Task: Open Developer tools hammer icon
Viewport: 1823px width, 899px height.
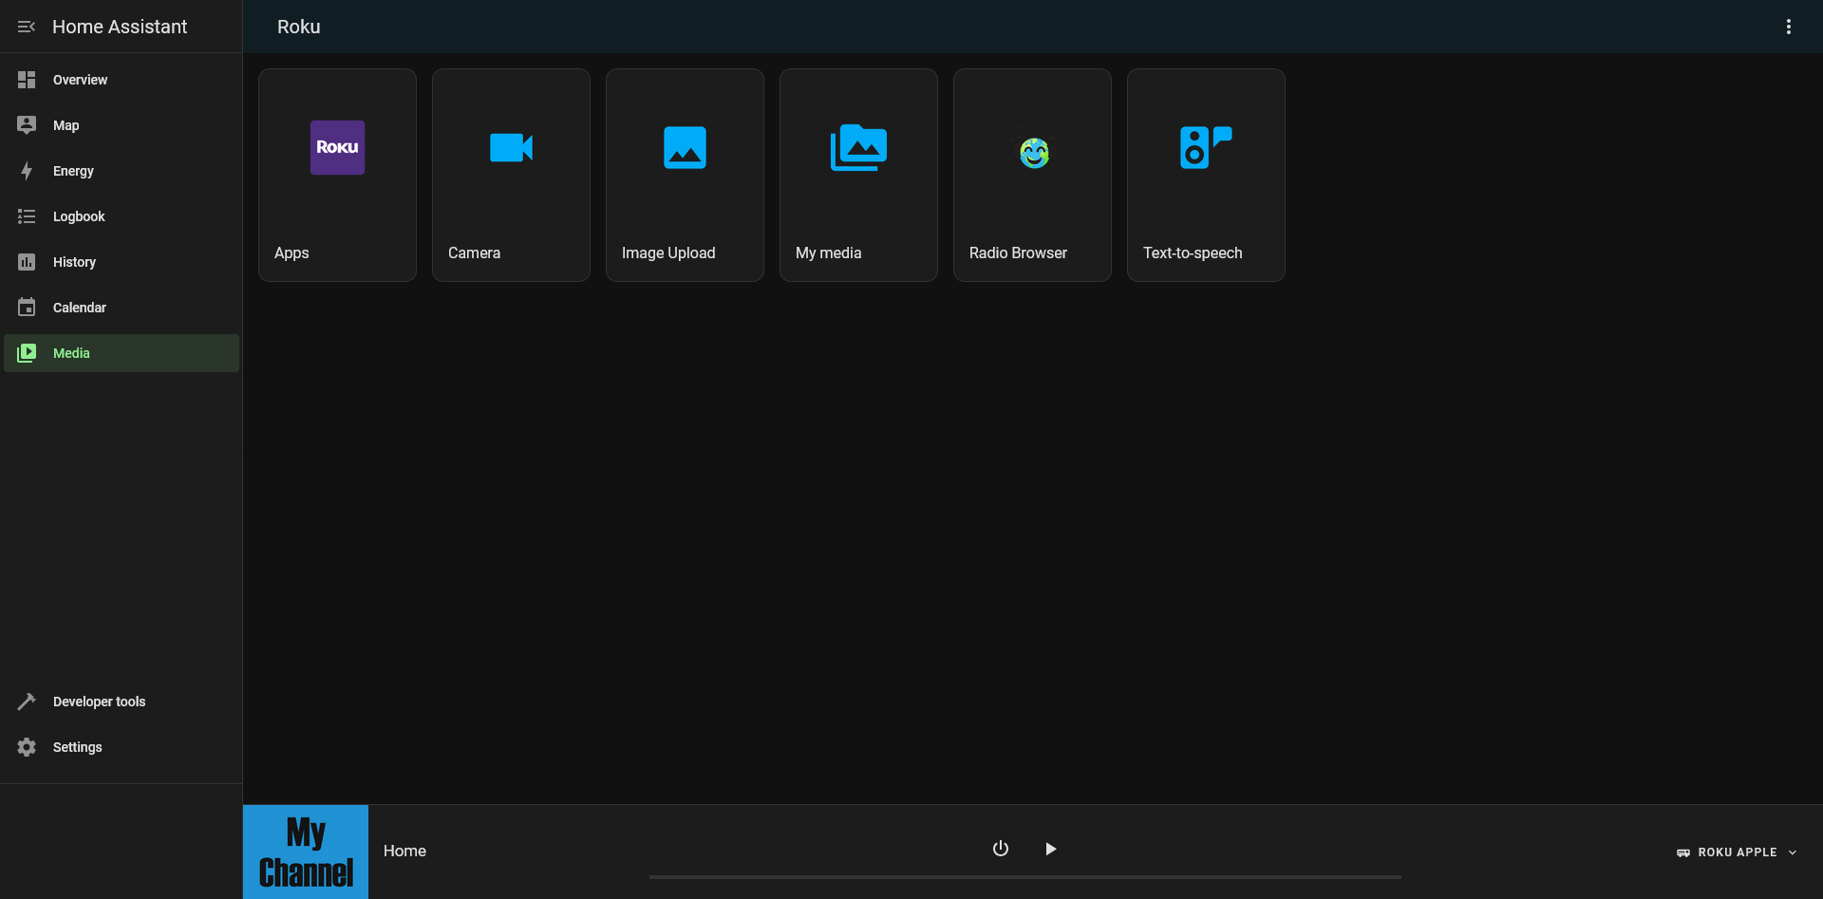Action: tap(27, 702)
